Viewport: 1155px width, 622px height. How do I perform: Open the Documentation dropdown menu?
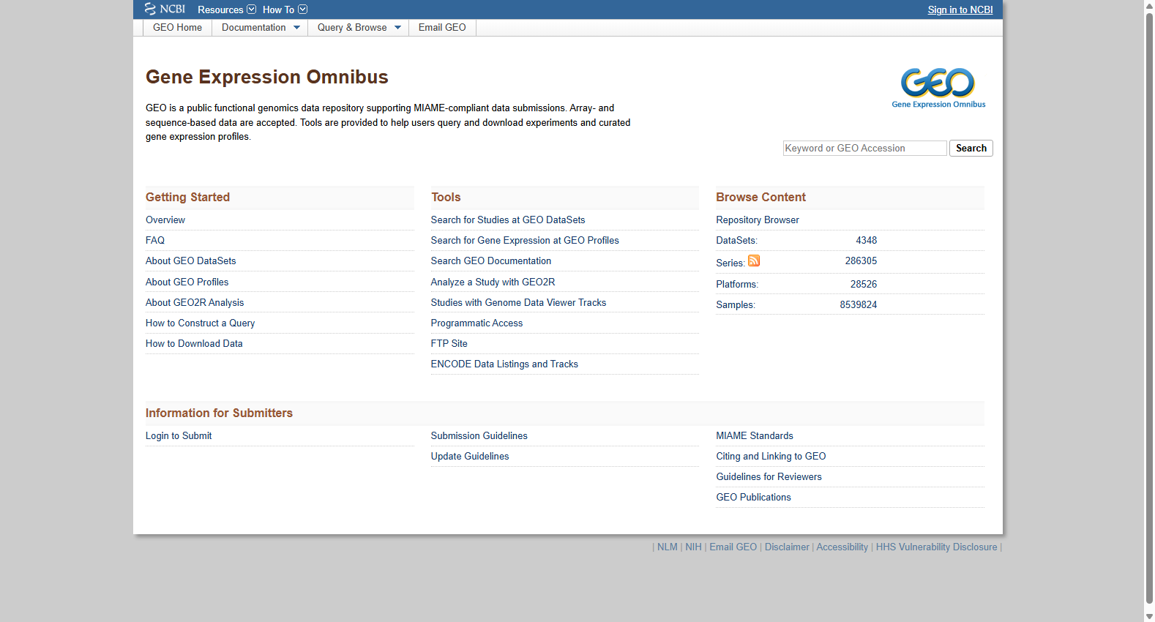point(260,28)
